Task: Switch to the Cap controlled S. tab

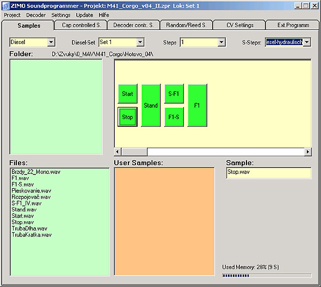Action: tap(81, 25)
